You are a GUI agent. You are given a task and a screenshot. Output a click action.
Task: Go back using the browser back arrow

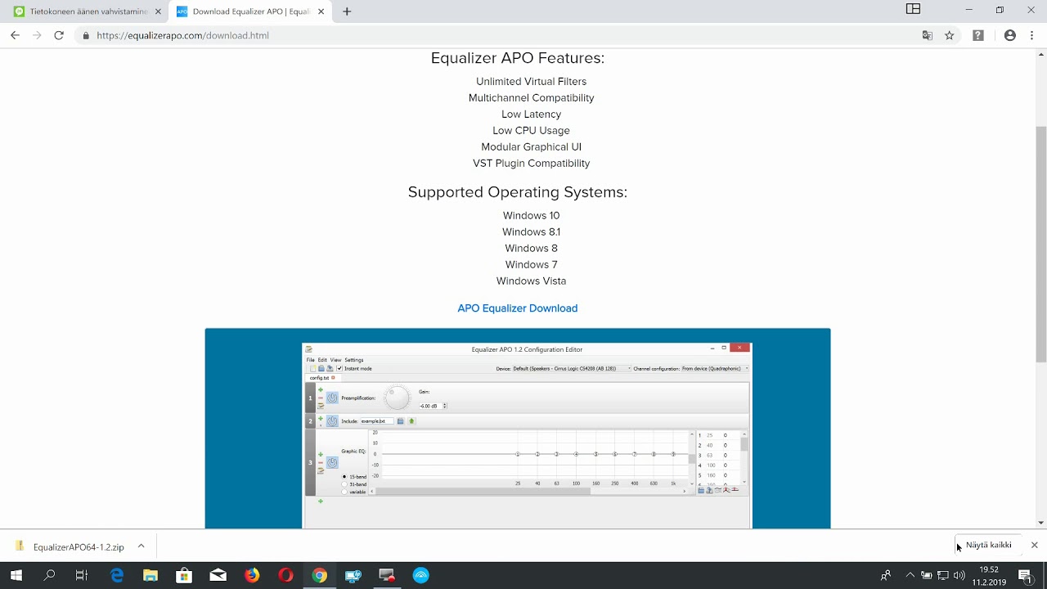(x=15, y=35)
